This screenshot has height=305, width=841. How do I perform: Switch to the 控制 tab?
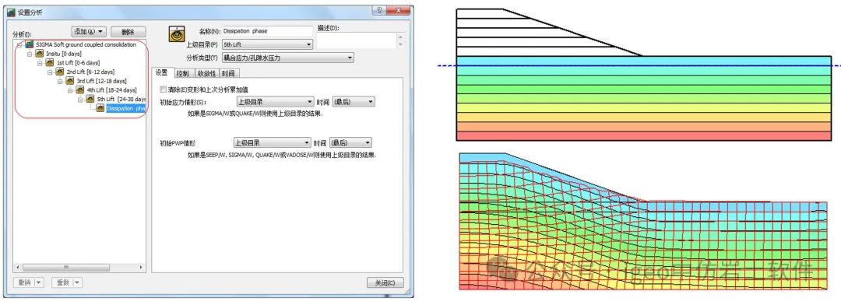pos(184,73)
